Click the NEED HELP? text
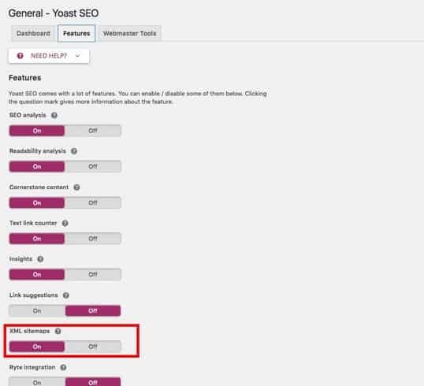The height and width of the screenshot is (386, 424). 49,56
